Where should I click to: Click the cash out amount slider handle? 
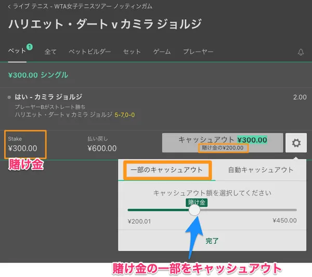tap(194, 210)
